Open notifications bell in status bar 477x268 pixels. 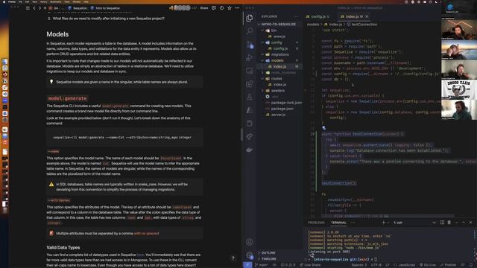point(471,265)
